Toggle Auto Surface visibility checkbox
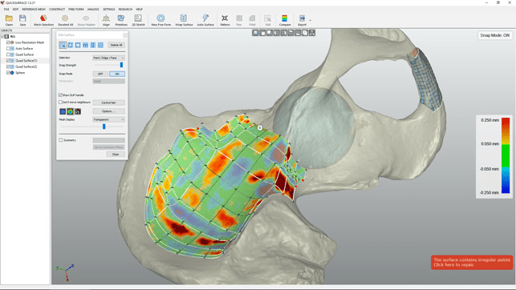This screenshot has height=290, width=516. pyautogui.click(x=8, y=48)
